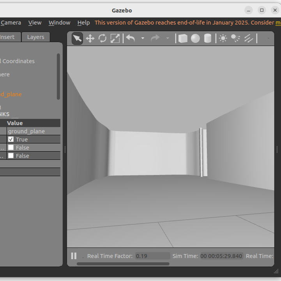The height and width of the screenshot is (281, 281).
Task: Insert a cylinder shape
Action: click(x=208, y=38)
